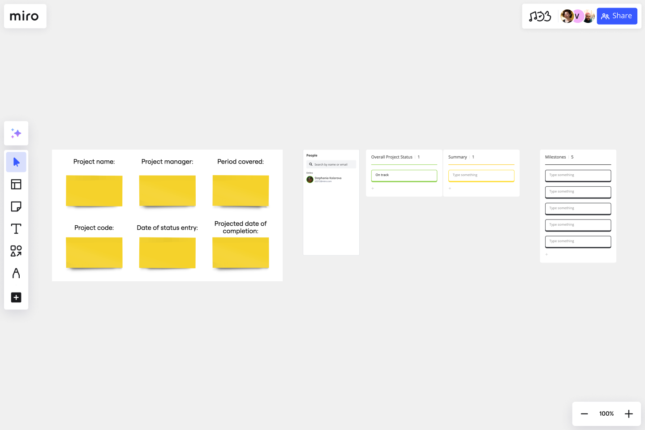Select the Miro AI sparkle tool

tap(16, 133)
